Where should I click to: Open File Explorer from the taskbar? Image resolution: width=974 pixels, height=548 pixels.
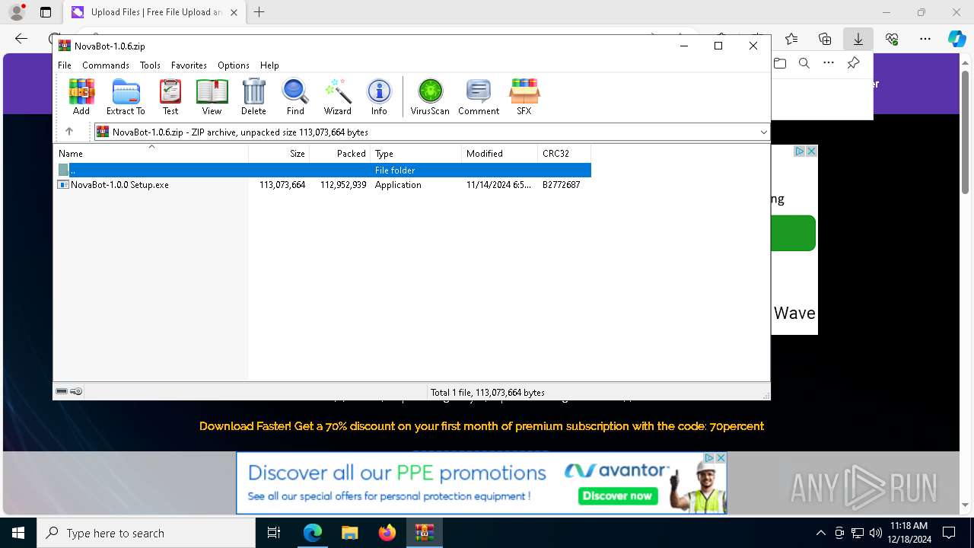[x=350, y=533]
